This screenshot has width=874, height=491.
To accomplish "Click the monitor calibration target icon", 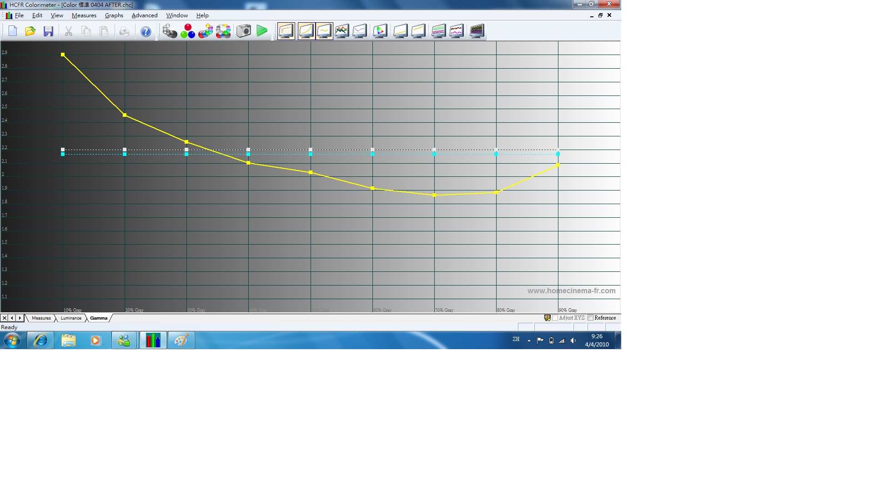I will coord(379,31).
